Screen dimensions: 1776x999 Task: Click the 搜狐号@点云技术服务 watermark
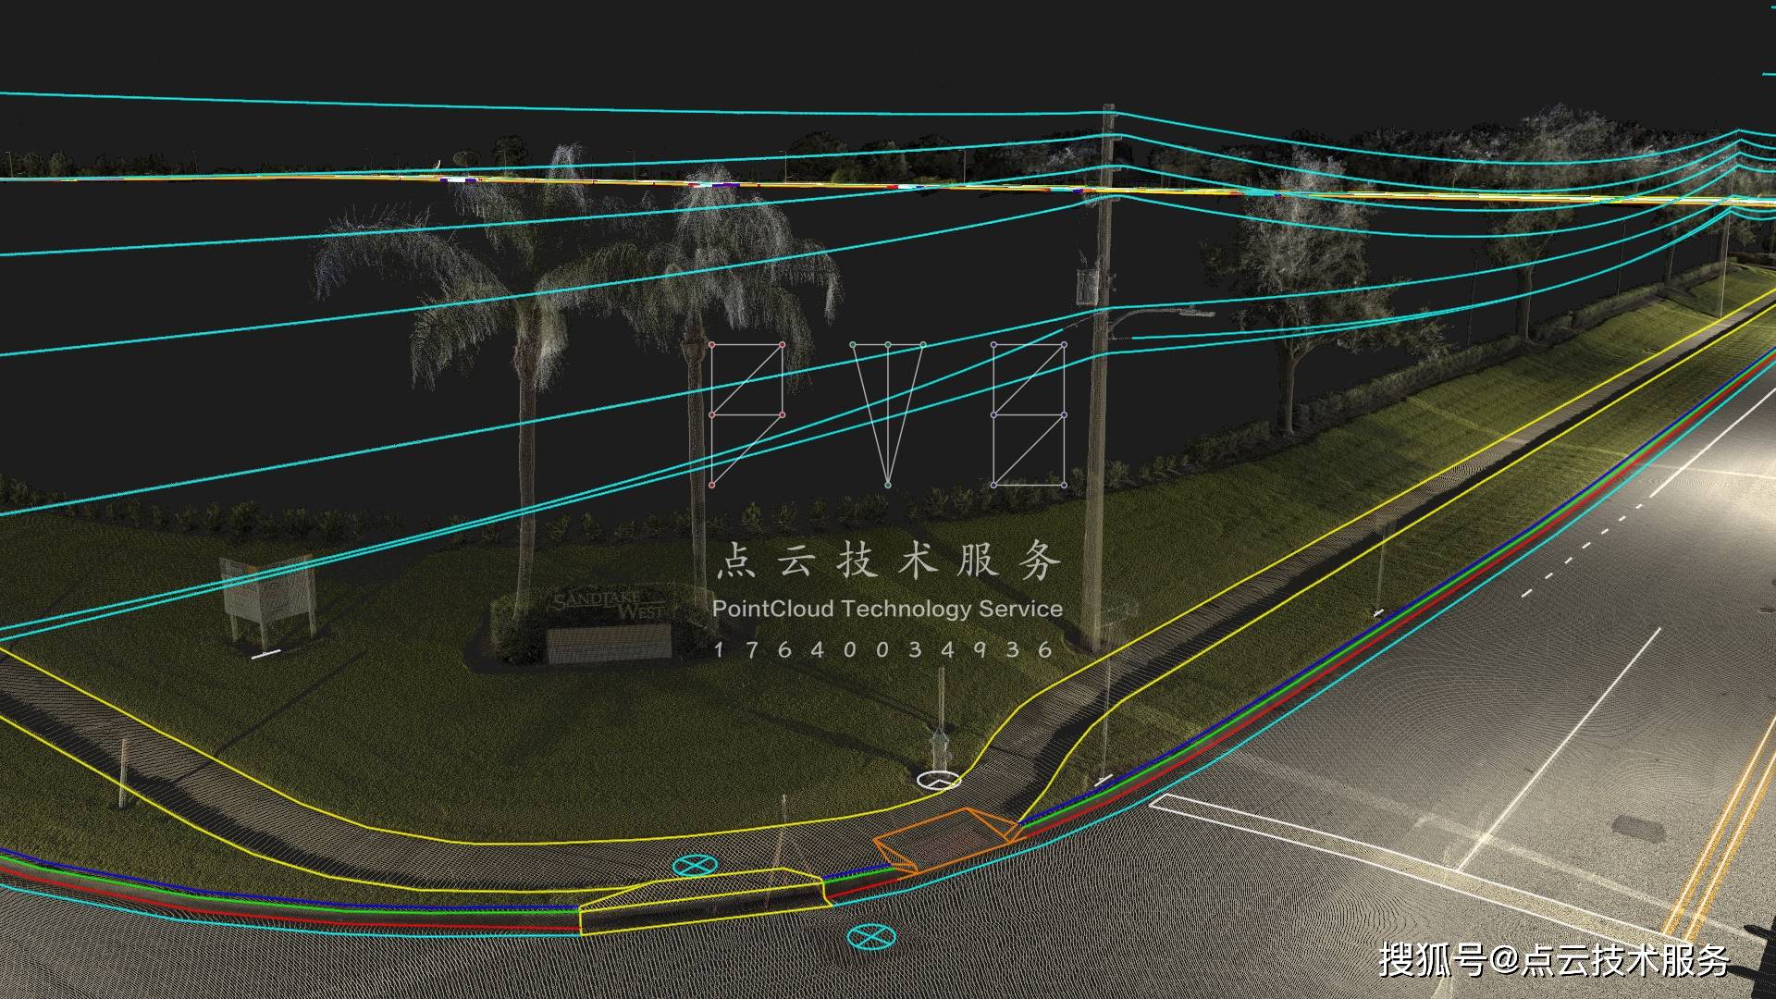click(x=1554, y=960)
